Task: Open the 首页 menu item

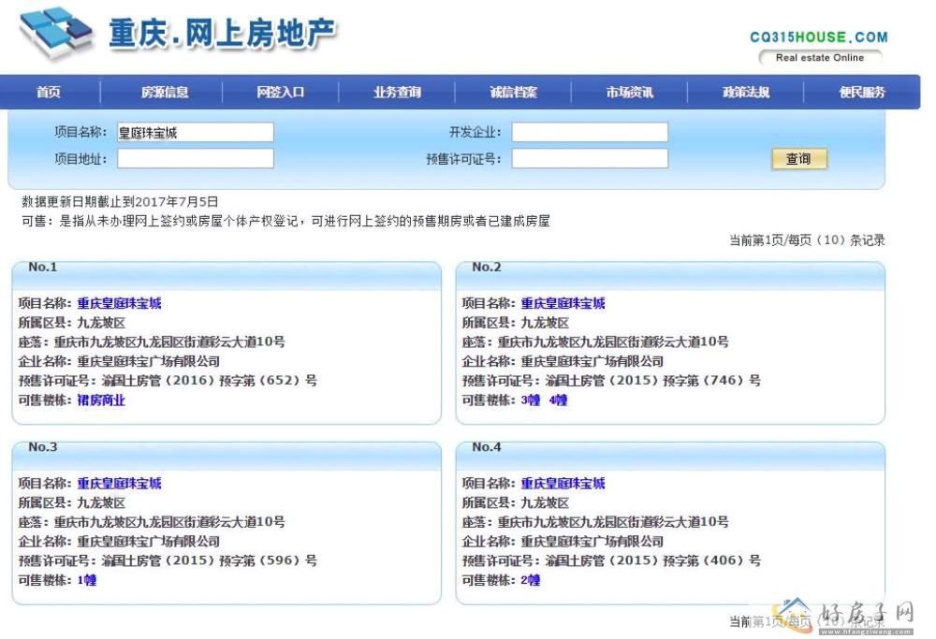Action: pos(49,93)
